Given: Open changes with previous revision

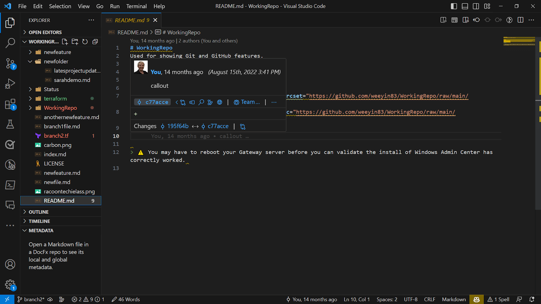Looking at the screenshot, I should pos(476,20).
